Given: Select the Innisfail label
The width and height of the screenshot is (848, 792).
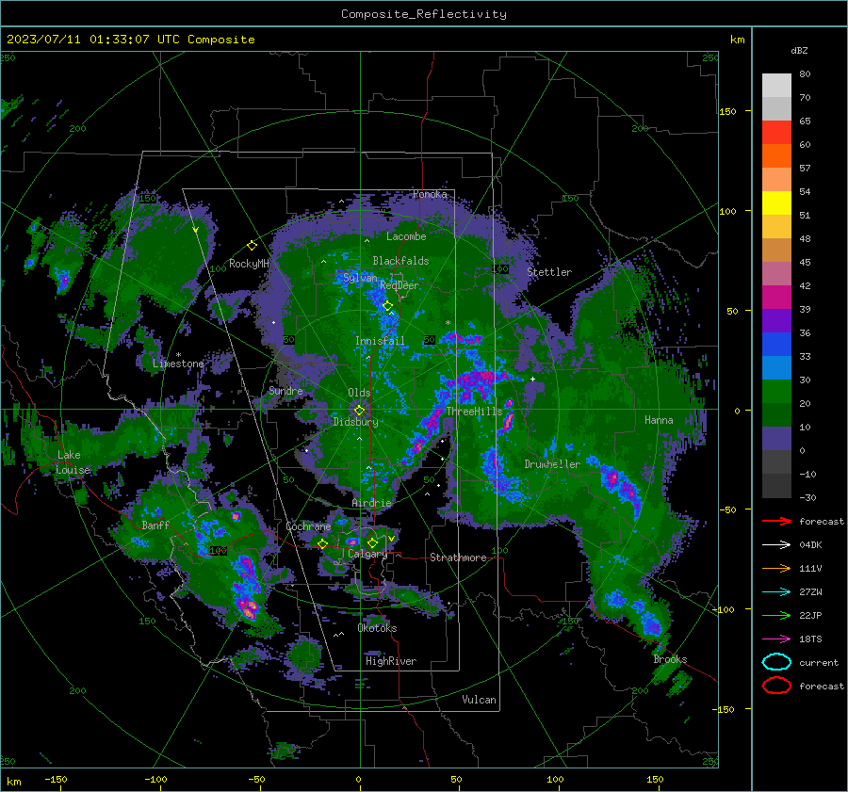Looking at the screenshot, I should coord(380,341).
